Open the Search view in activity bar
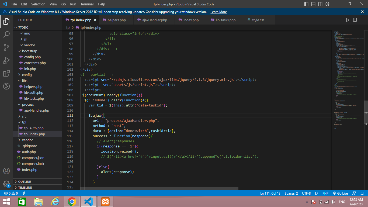368x207 pixels. [x=6, y=34]
